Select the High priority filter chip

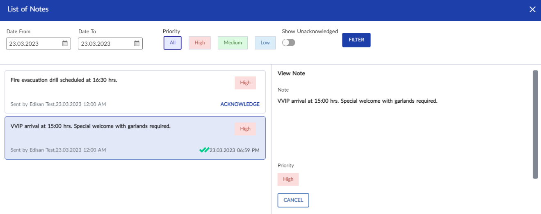pos(200,43)
